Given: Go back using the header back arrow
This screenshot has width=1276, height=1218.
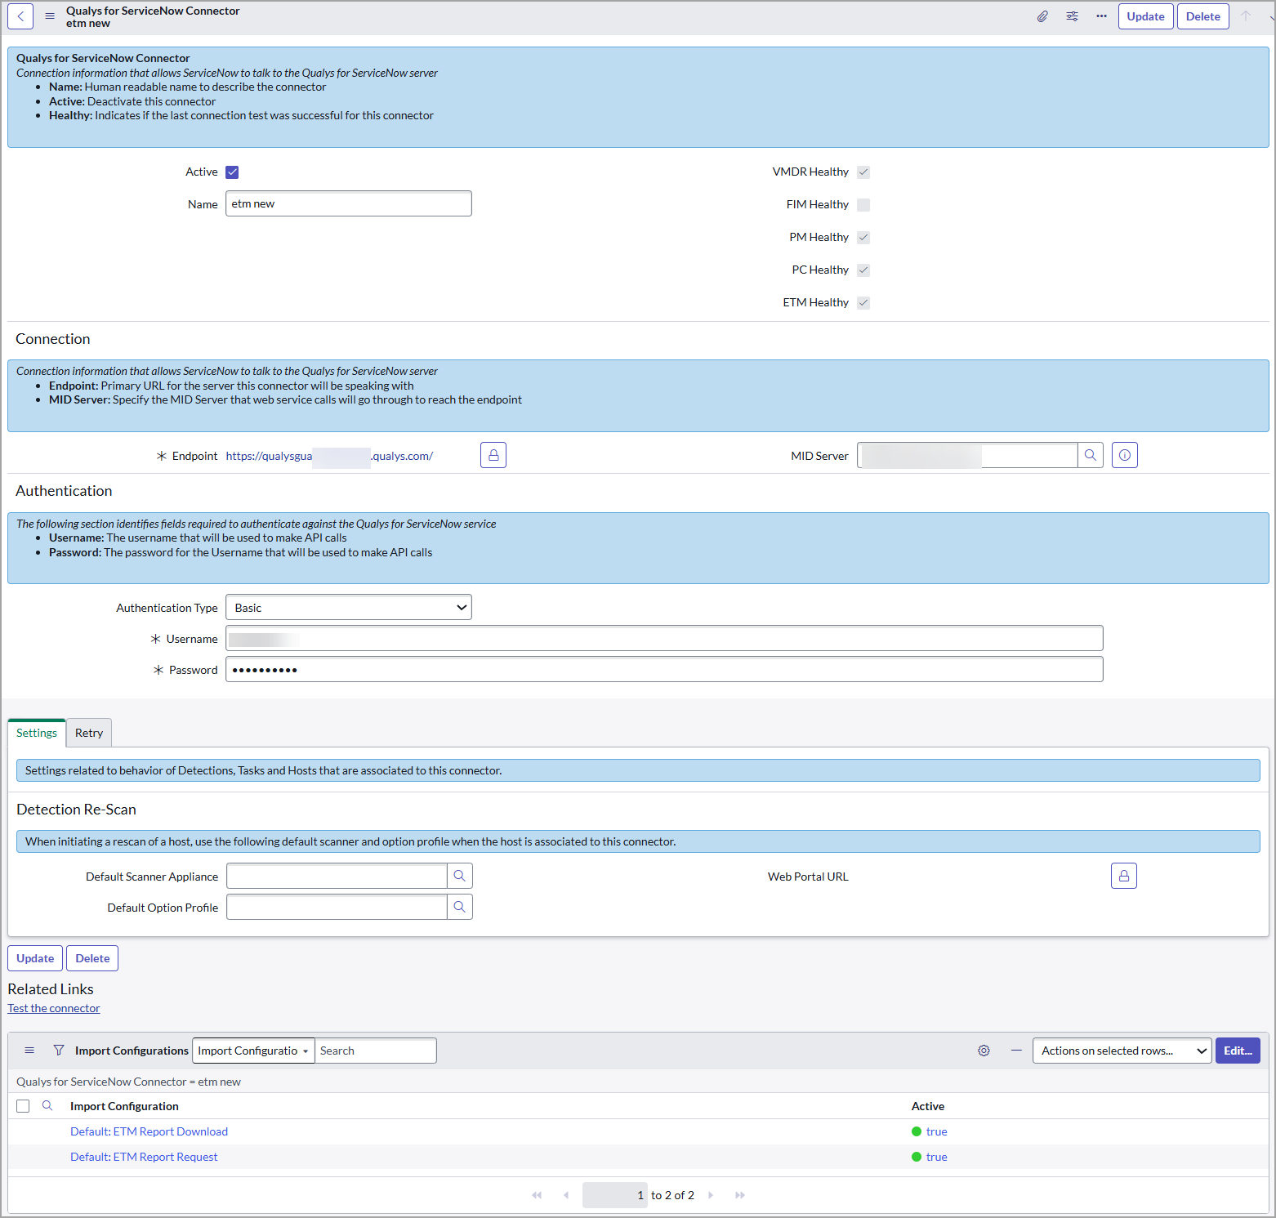Looking at the screenshot, I should click(20, 16).
